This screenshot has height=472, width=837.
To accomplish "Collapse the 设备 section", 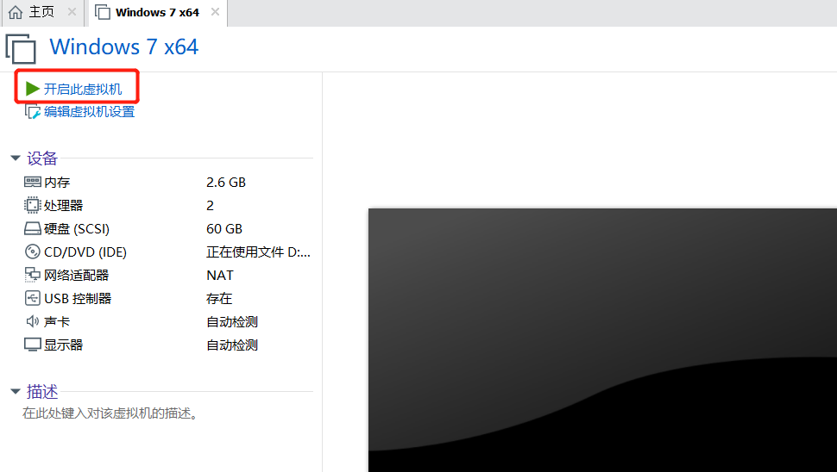I will pos(16,158).
